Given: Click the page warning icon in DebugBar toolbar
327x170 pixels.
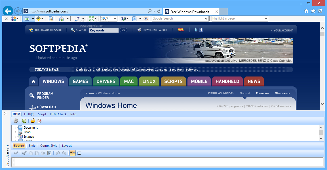Looking at the screenshot, I should [x=51, y=19].
